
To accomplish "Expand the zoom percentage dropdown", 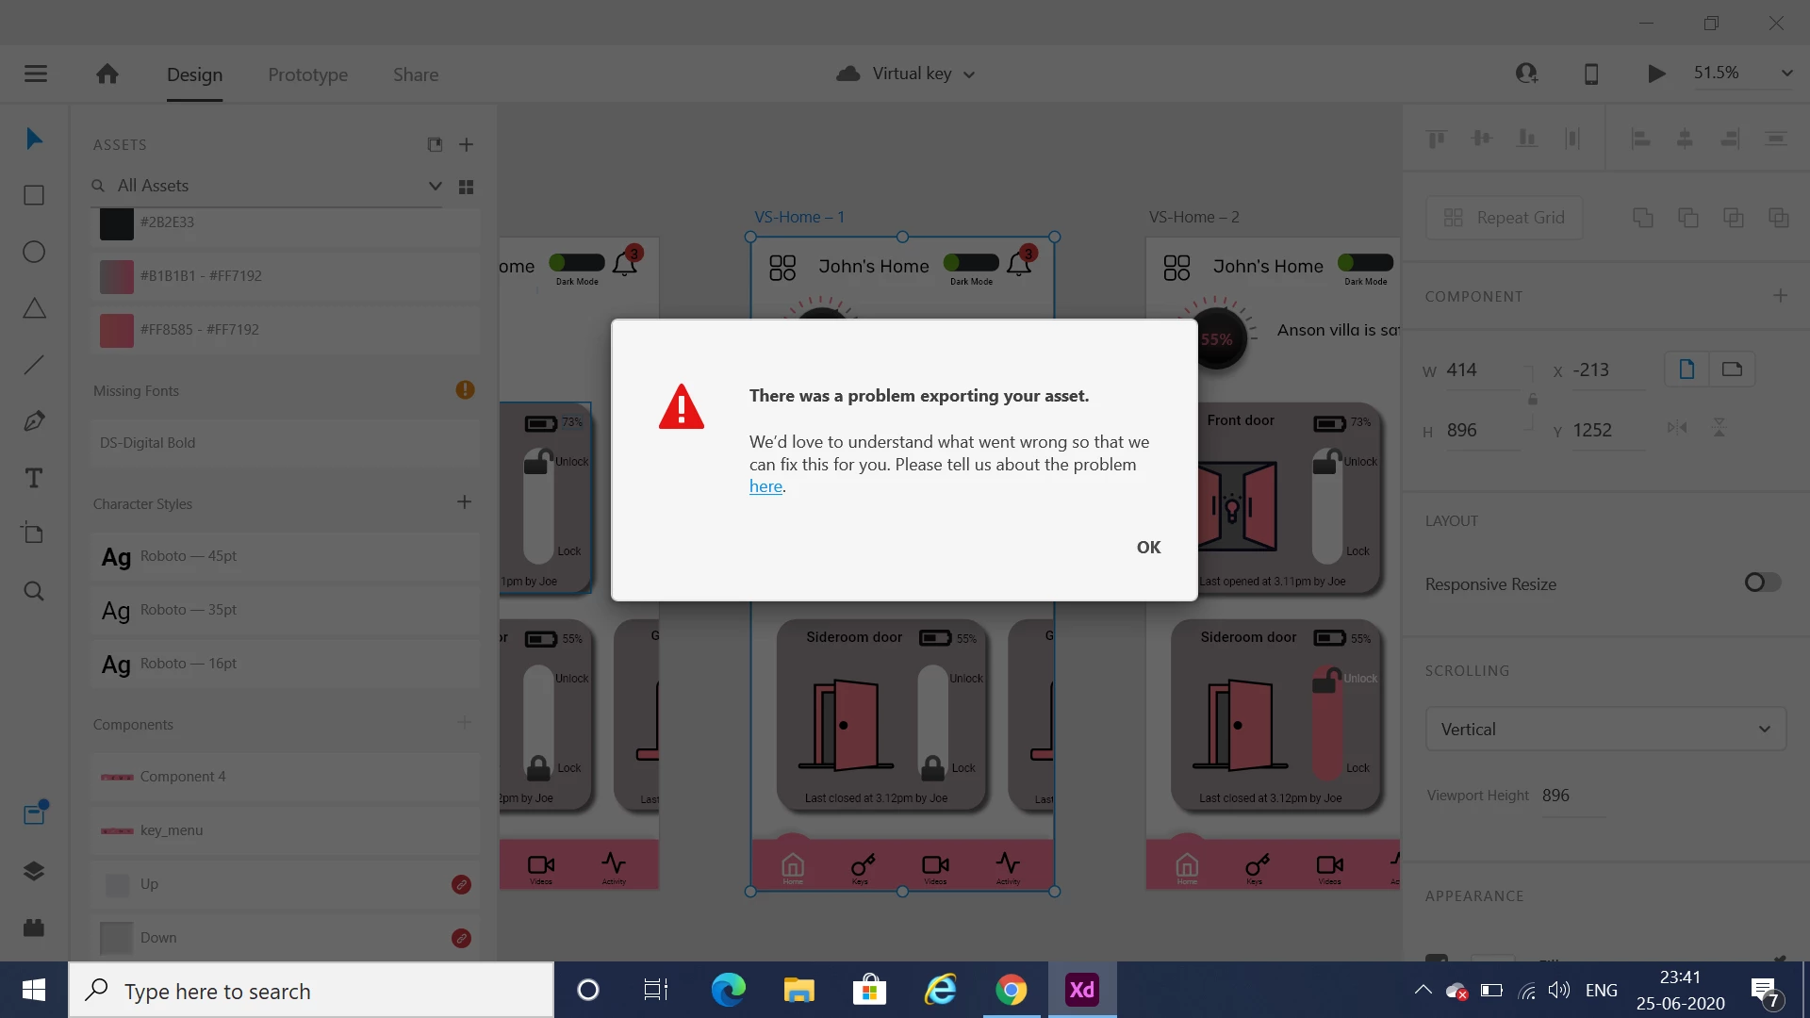I will point(1785,74).
